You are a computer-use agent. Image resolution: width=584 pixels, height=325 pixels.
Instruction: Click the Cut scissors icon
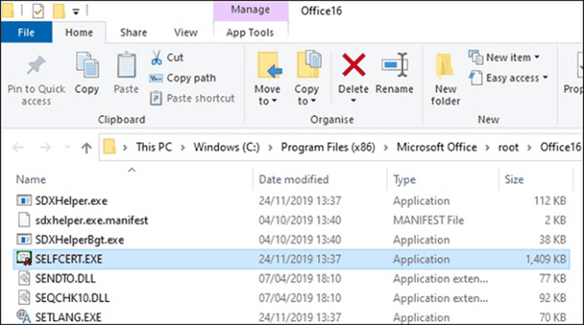click(157, 57)
